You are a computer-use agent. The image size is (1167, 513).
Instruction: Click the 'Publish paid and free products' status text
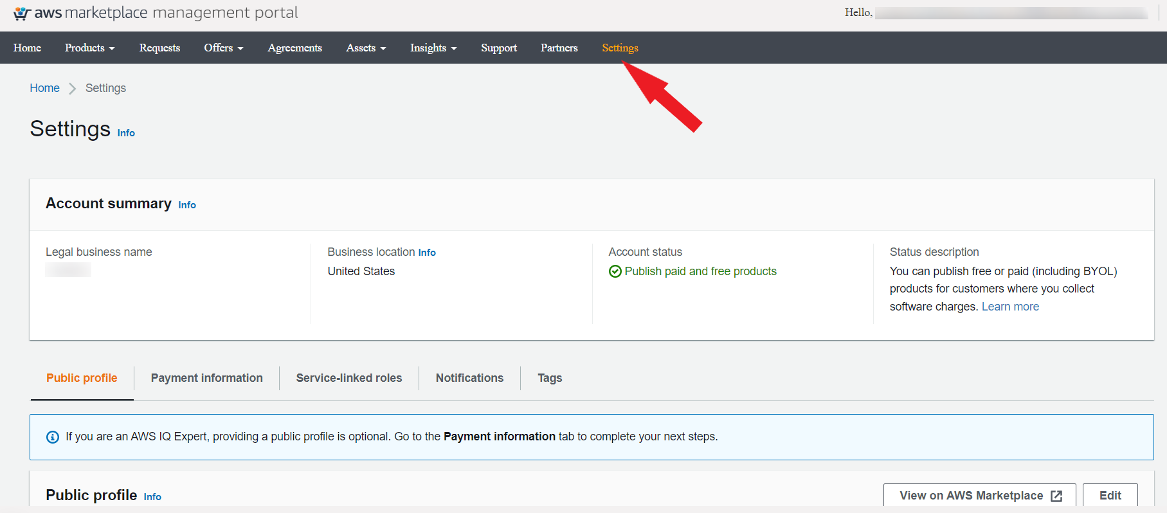coord(701,271)
